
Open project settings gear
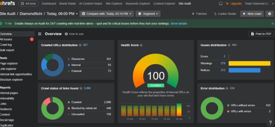(270, 14)
